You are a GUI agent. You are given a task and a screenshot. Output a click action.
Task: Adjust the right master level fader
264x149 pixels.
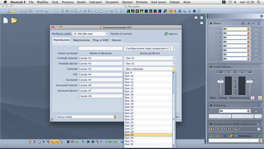[x=249, y=81]
